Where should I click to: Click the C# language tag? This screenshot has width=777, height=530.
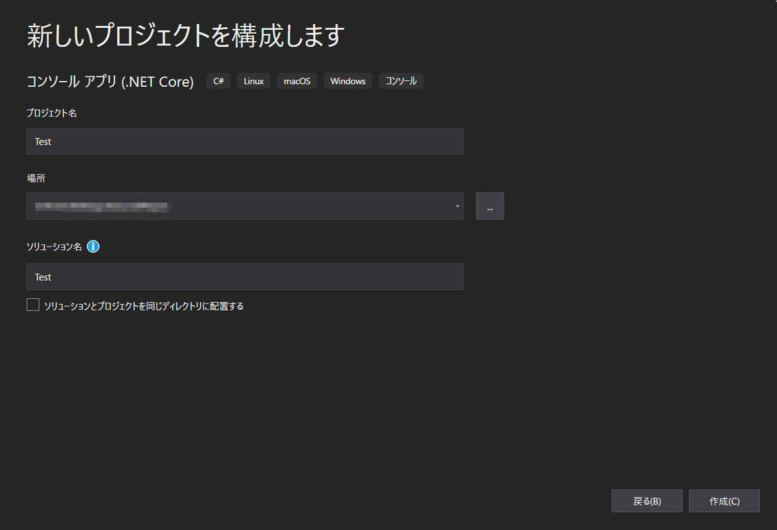click(x=218, y=80)
